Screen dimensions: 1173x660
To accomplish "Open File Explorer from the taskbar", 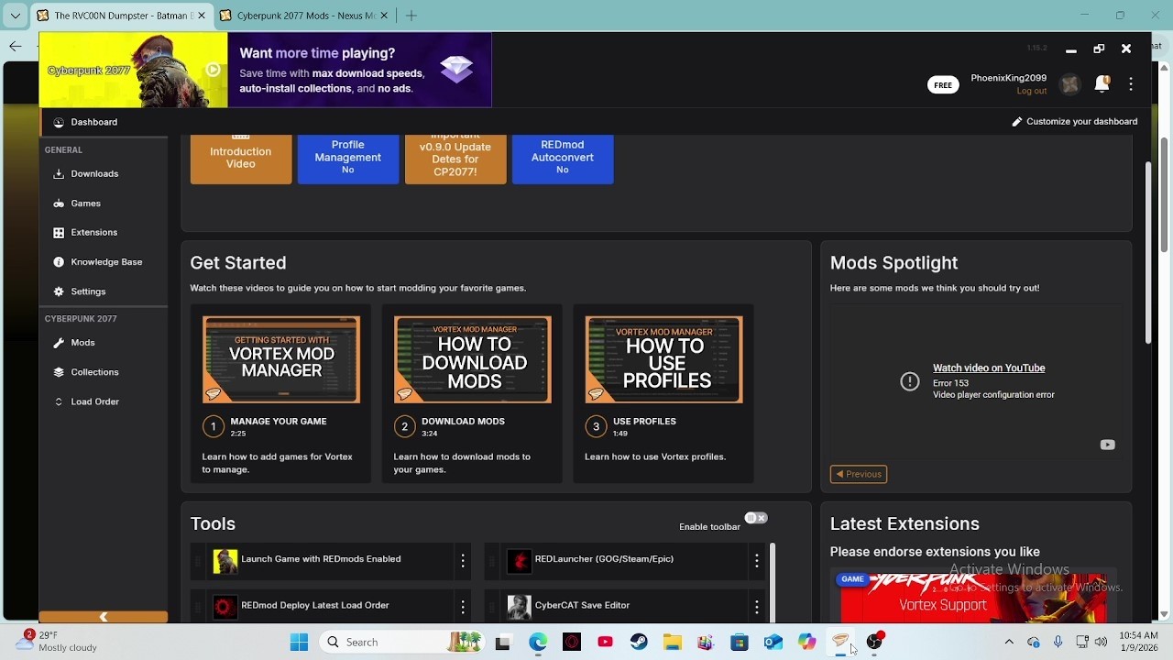I will (672, 643).
